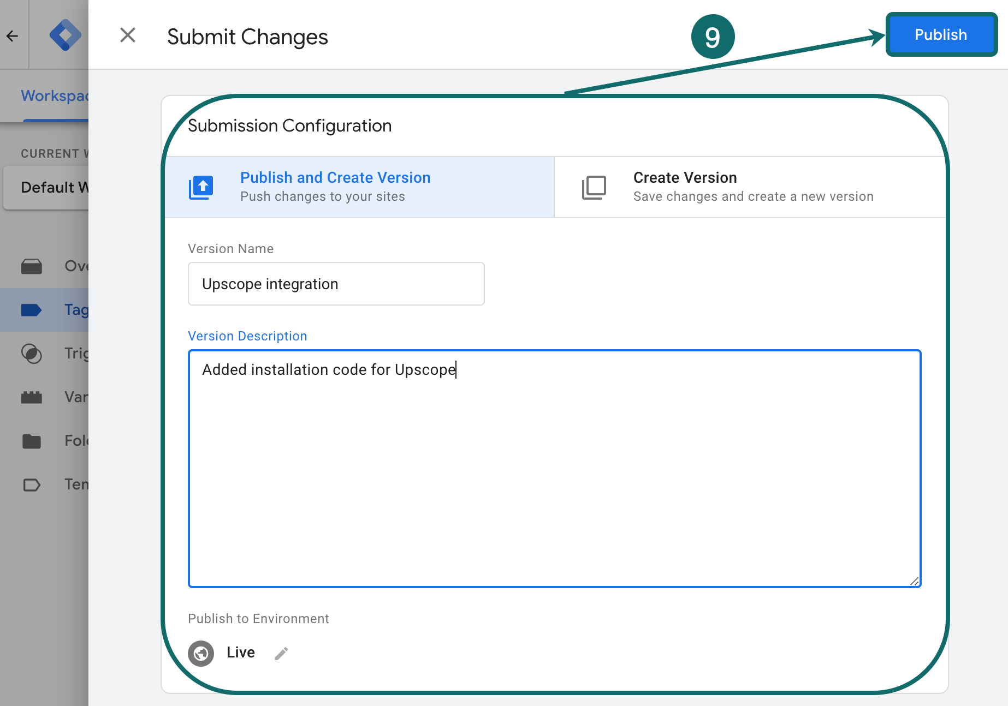The width and height of the screenshot is (1008, 706).
Task: Grab the textarea resize handle
Action: coord(915,581)
